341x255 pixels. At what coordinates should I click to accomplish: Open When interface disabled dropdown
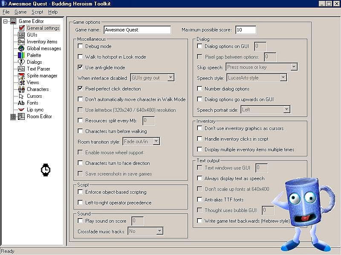click(171, 77)
